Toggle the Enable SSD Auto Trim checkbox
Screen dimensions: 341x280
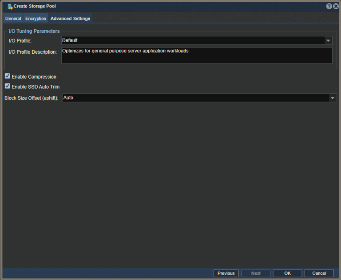(8, 86)
